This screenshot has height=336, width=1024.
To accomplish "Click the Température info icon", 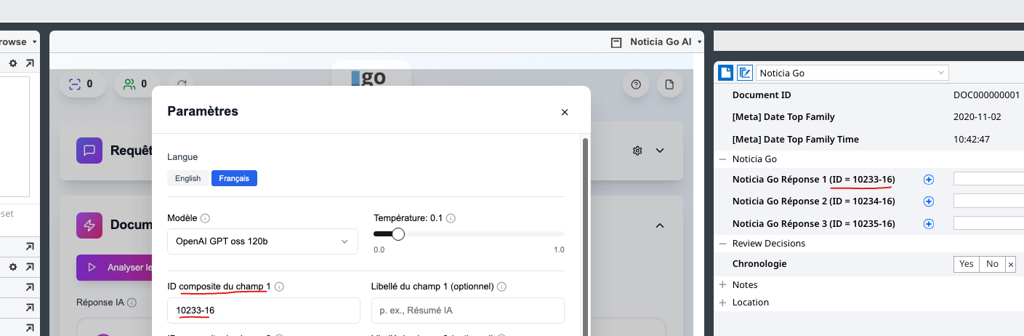I will point(451,218).
